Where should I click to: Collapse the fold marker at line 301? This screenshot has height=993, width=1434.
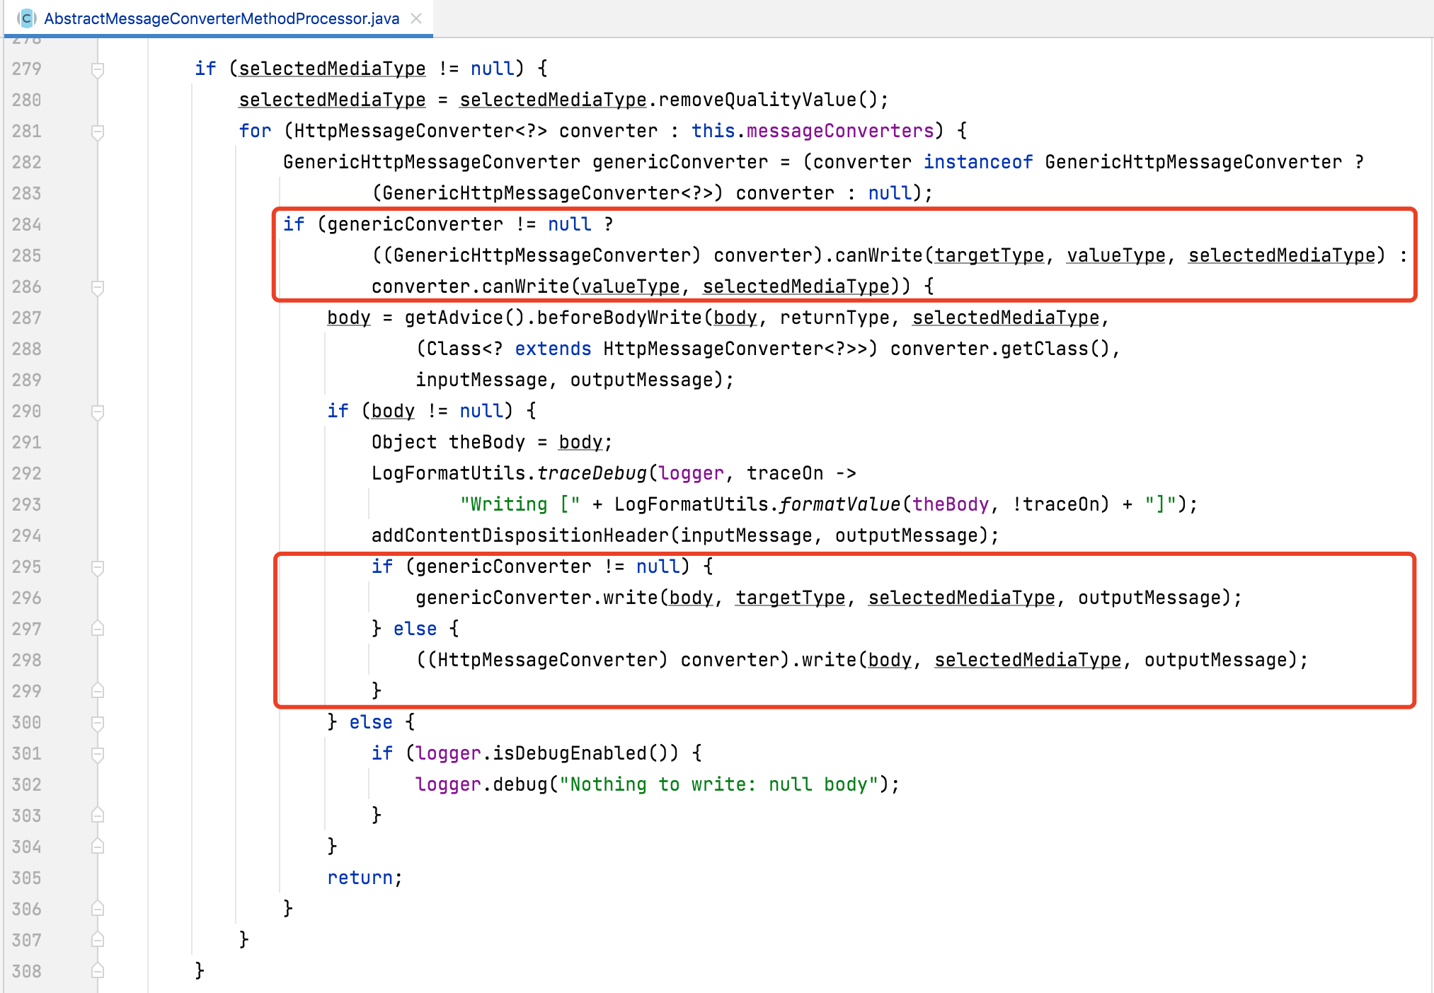click(x=98, y=753)
